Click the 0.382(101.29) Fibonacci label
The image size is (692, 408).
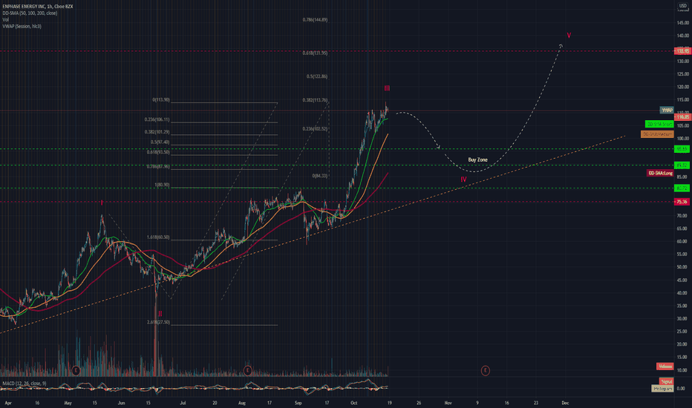[x=157, y=132]
